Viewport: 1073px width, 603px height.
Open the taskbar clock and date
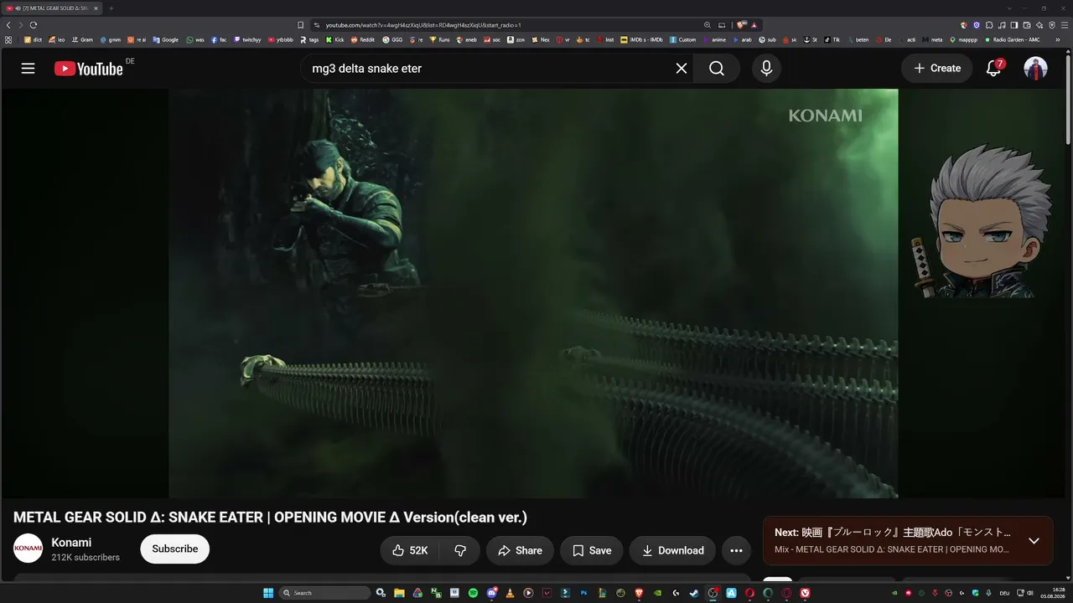coord(1053,593)
